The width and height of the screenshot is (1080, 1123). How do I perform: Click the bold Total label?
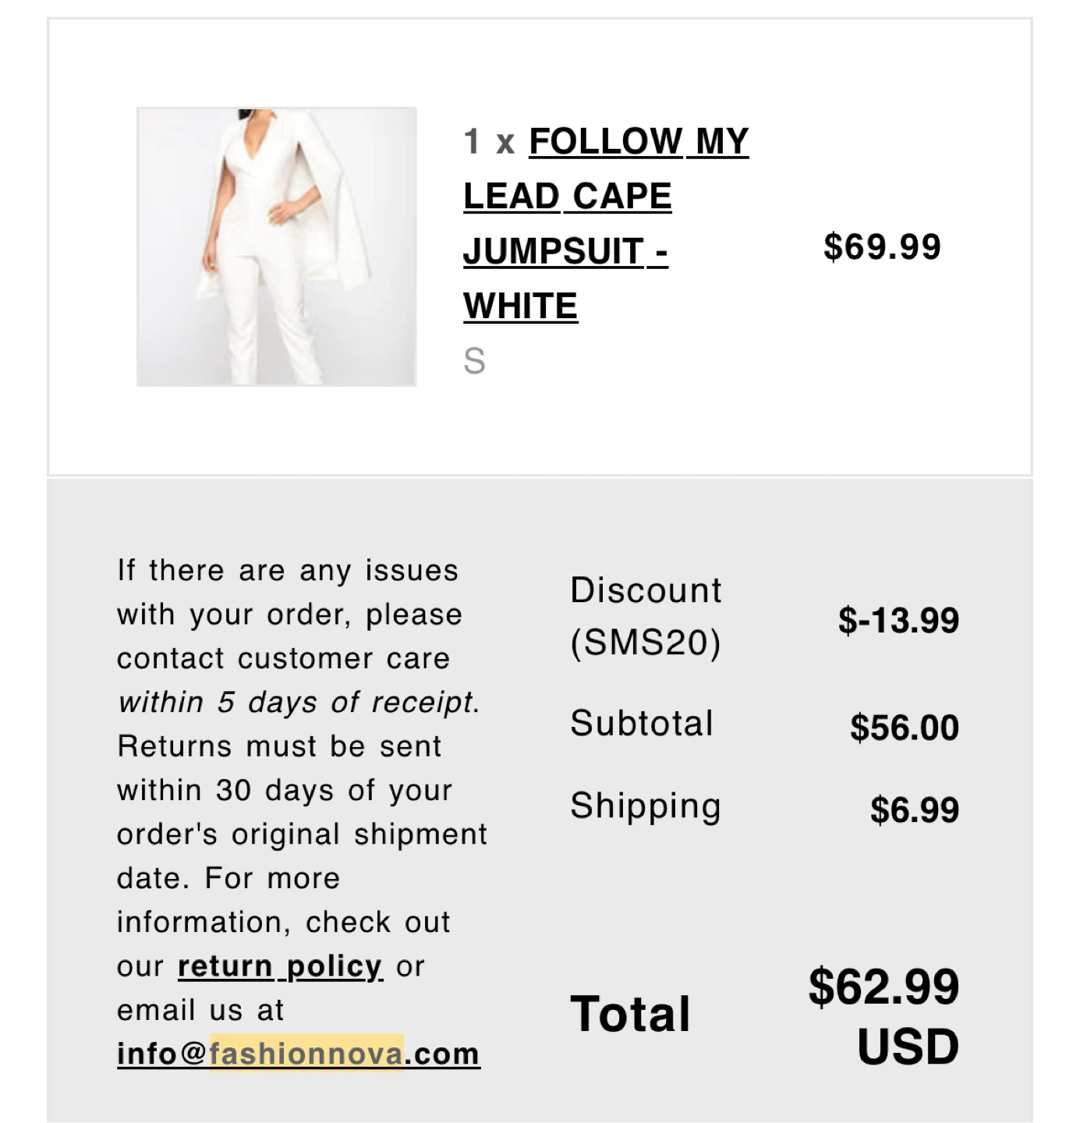tap(630, 1014)
